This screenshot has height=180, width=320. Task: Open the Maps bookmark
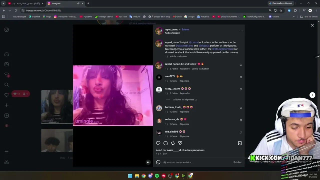pyautogui.click(x=47, y=17)
